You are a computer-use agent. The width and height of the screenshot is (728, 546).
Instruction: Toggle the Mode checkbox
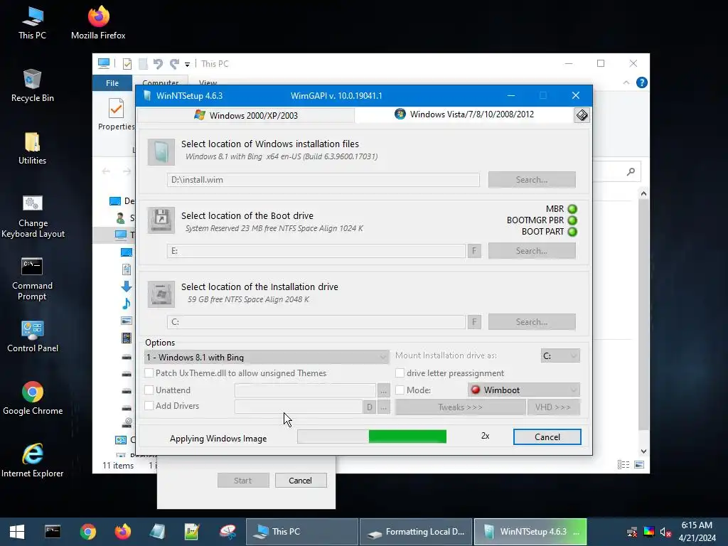point(400,390)
